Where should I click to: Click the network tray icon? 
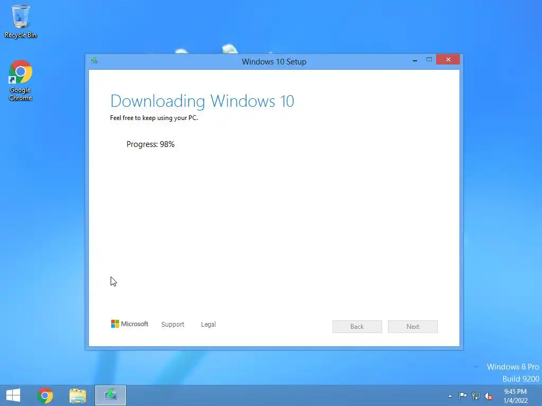coord(476,395)
